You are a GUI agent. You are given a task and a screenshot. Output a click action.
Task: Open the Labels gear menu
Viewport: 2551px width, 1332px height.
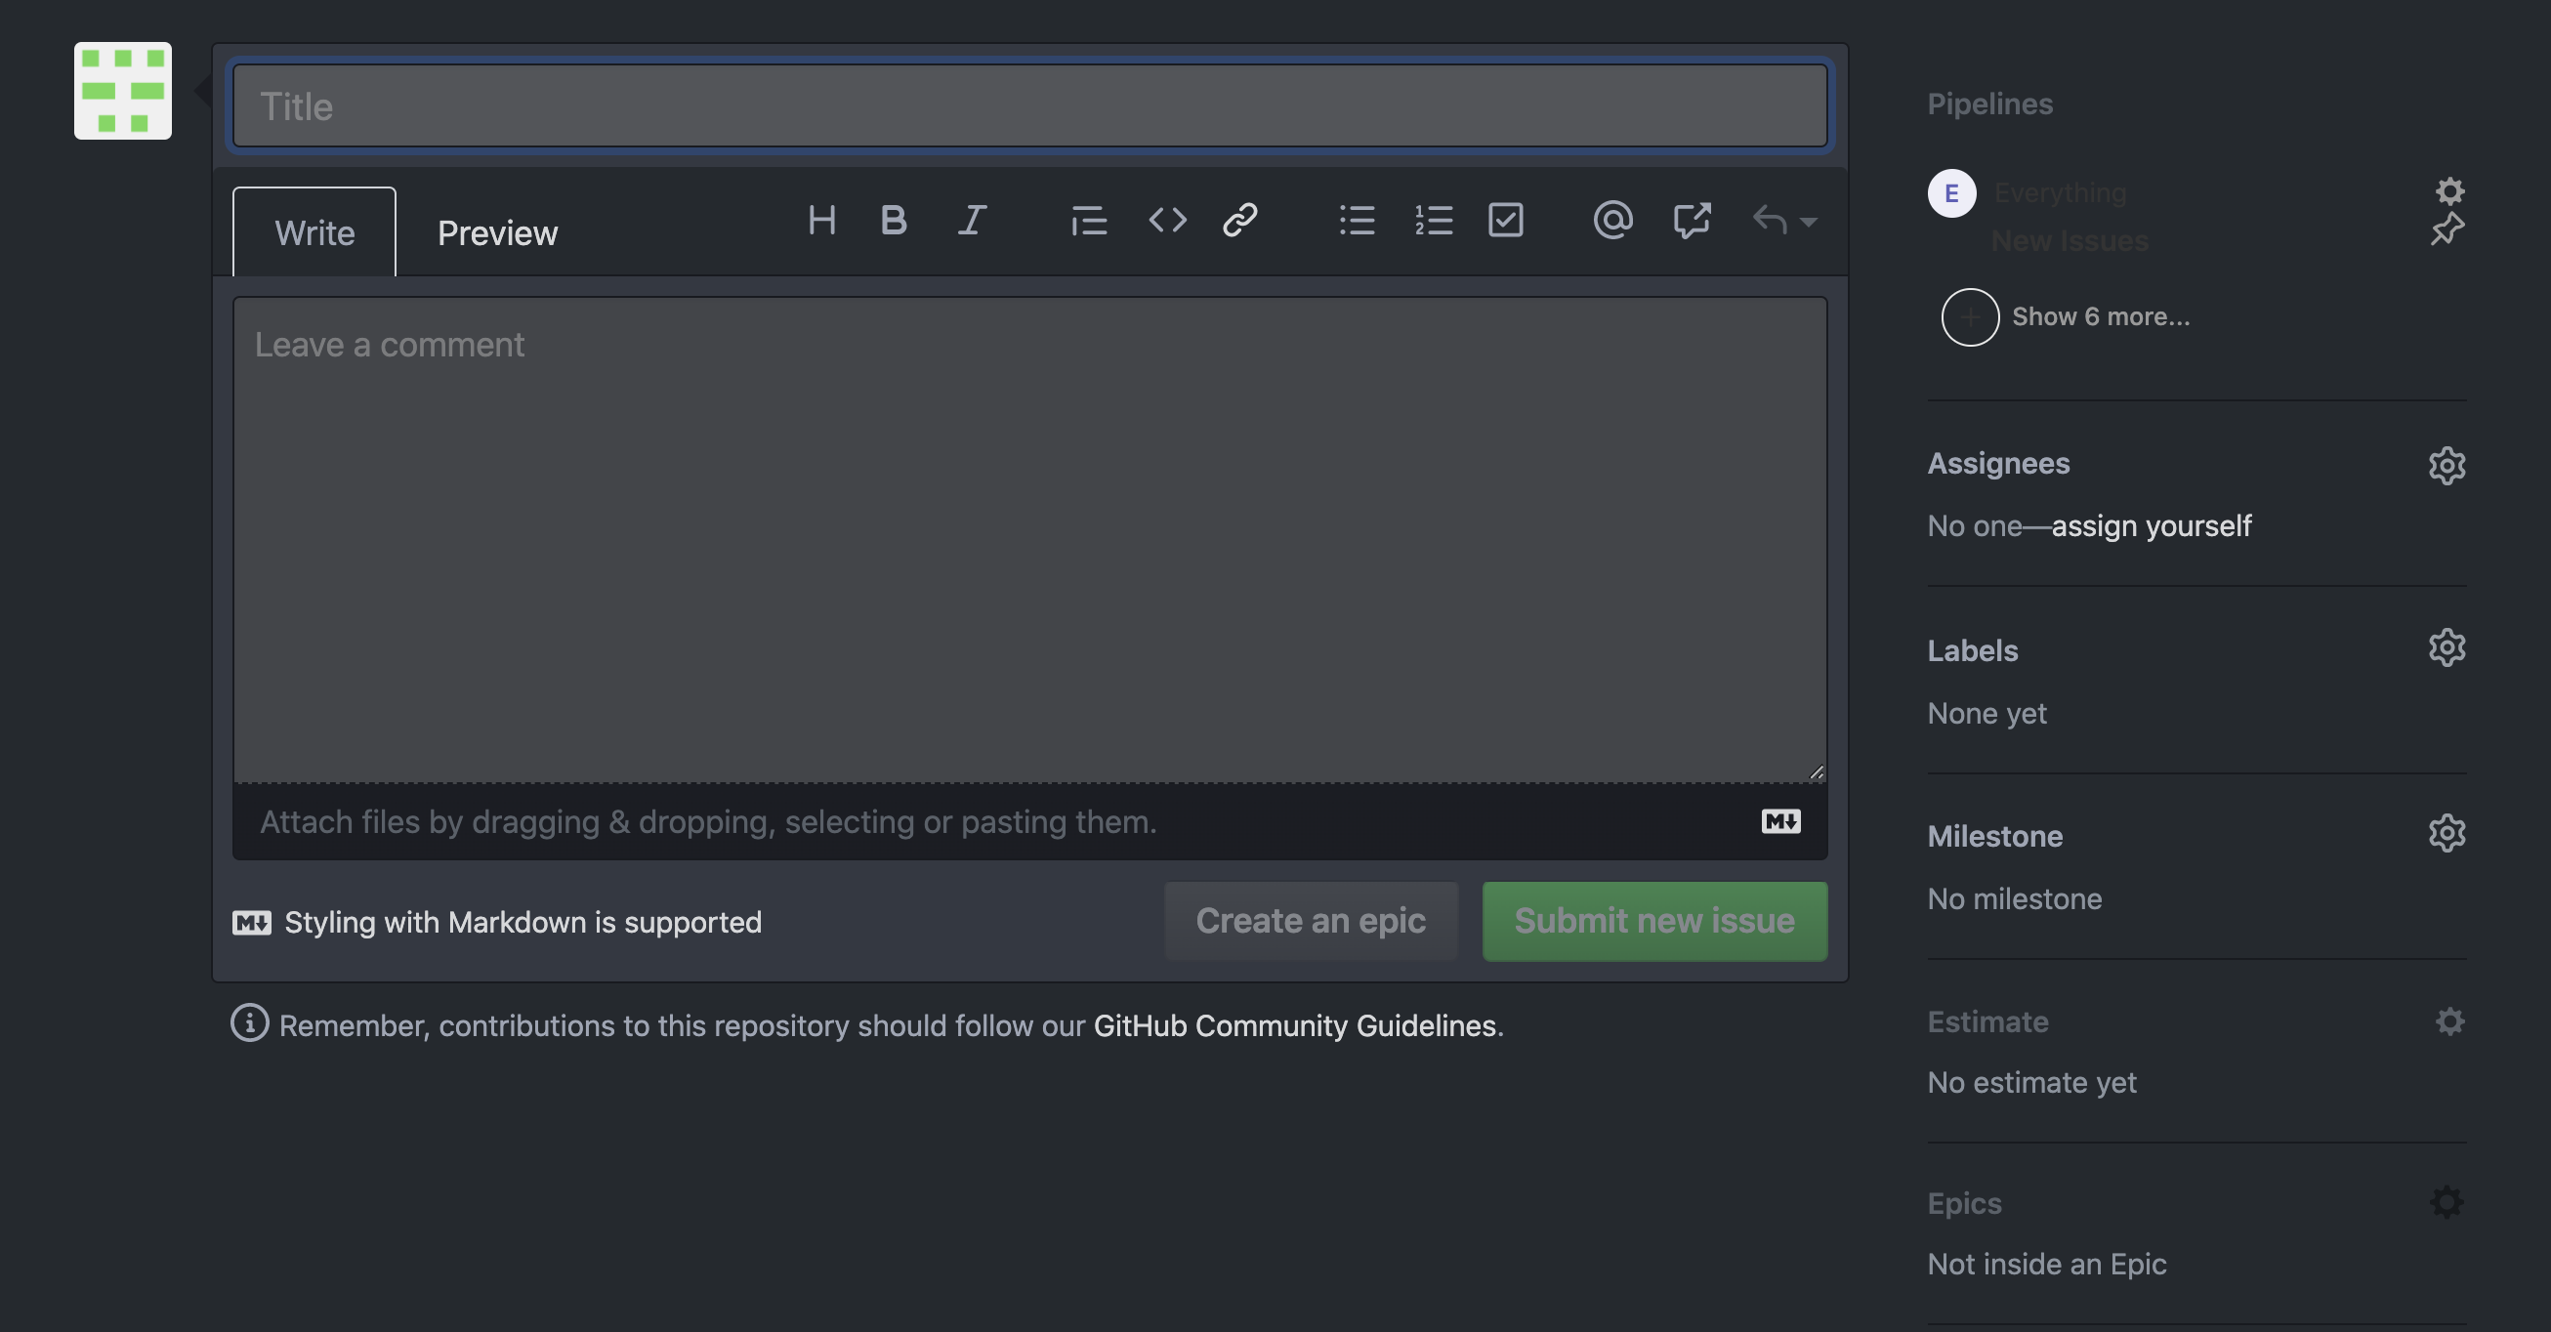click(x=2446, y=647)
